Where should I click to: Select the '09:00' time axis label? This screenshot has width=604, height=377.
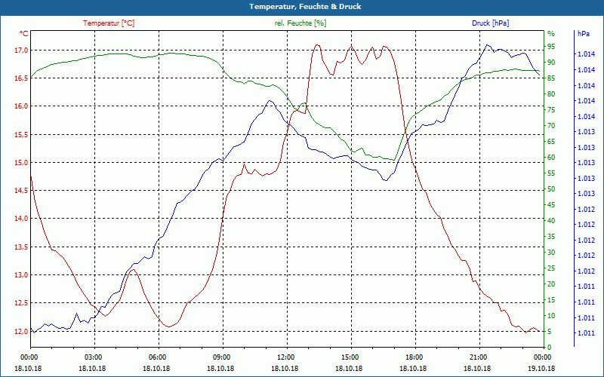221,357
